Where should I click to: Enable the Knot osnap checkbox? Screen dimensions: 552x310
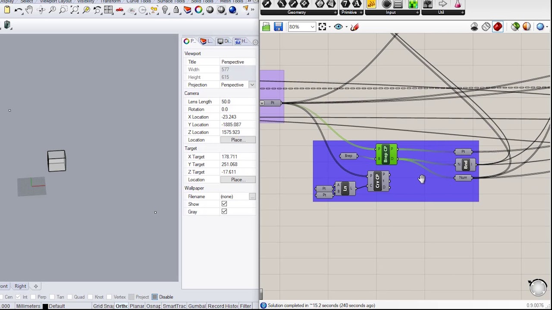(90, 297)
